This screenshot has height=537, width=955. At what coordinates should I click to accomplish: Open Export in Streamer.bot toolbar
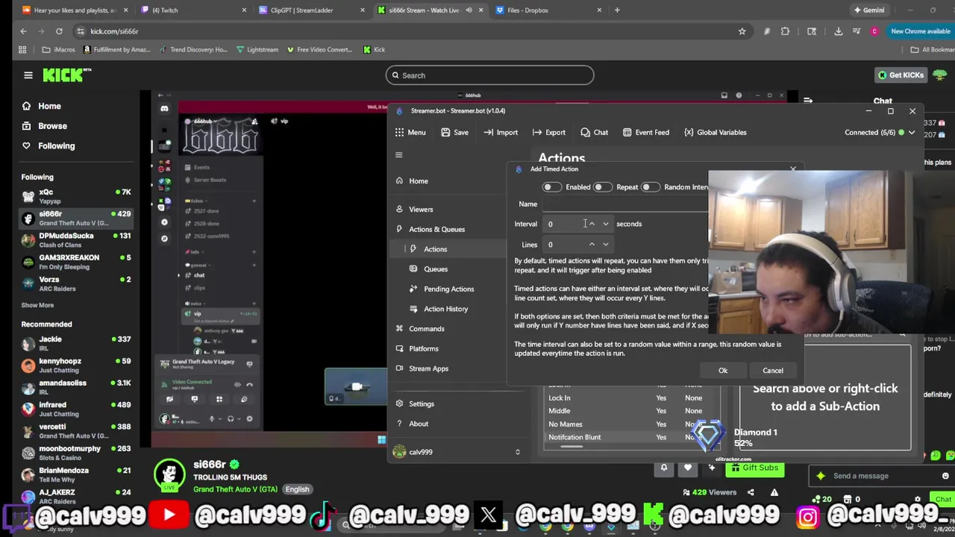(548, 133)
